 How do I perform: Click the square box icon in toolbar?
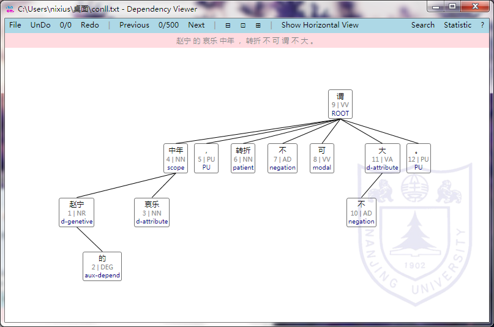243,25
